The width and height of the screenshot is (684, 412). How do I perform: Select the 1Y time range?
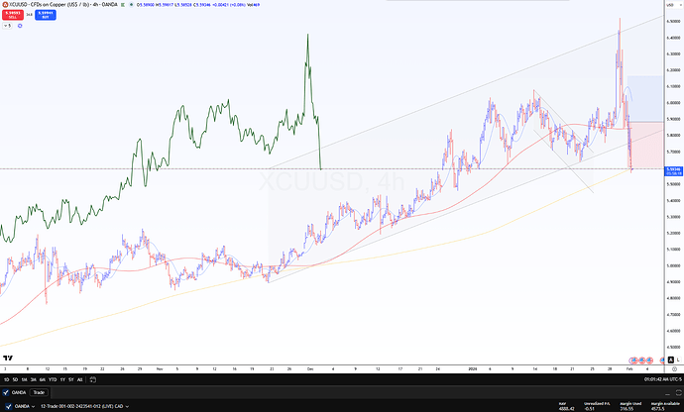[x=62, y=379]
